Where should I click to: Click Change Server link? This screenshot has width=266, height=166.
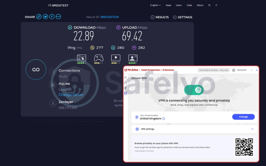(x=71, y=95)
